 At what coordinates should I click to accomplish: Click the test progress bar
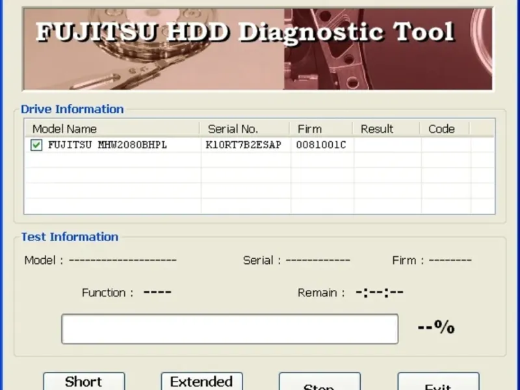[x=230, y=329]
